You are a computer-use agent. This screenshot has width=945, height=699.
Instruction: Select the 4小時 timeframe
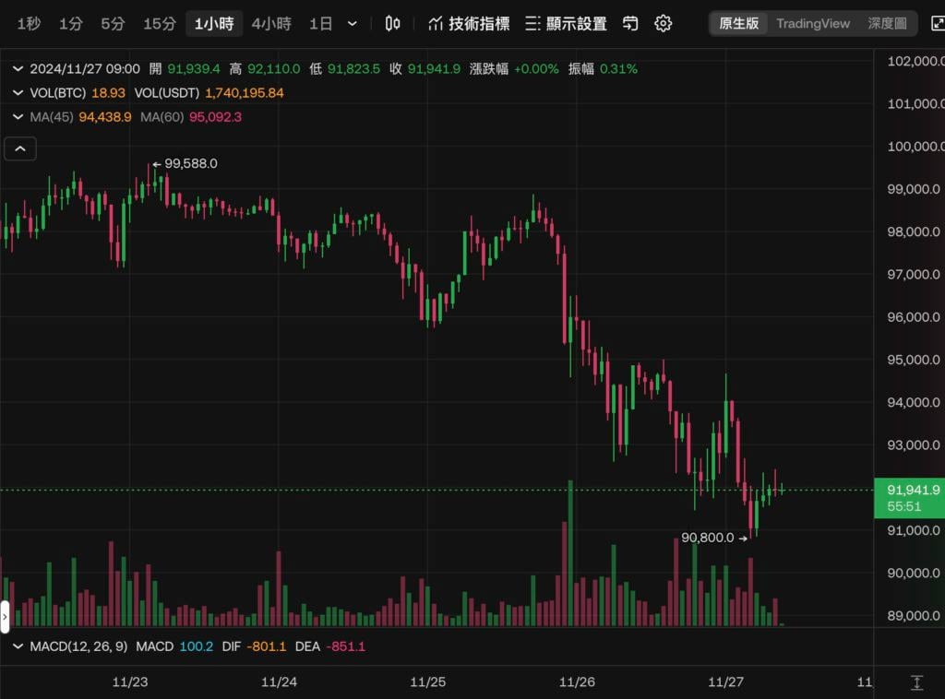click(271, 23)
